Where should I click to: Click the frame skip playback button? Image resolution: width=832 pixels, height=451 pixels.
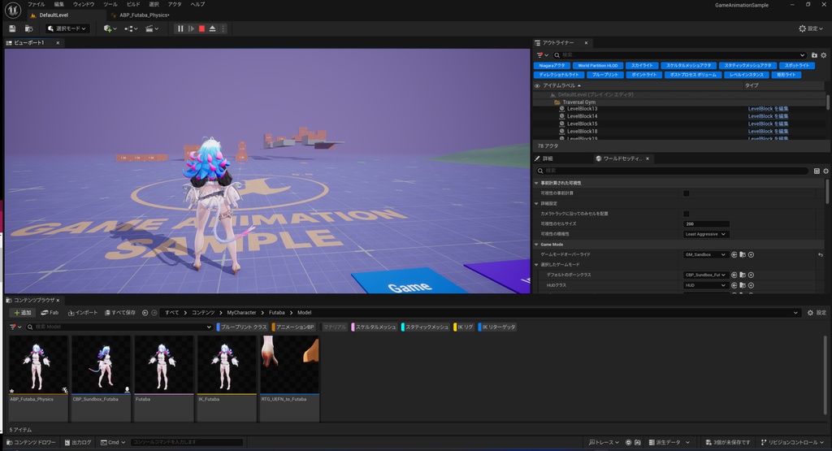point(191,28)
